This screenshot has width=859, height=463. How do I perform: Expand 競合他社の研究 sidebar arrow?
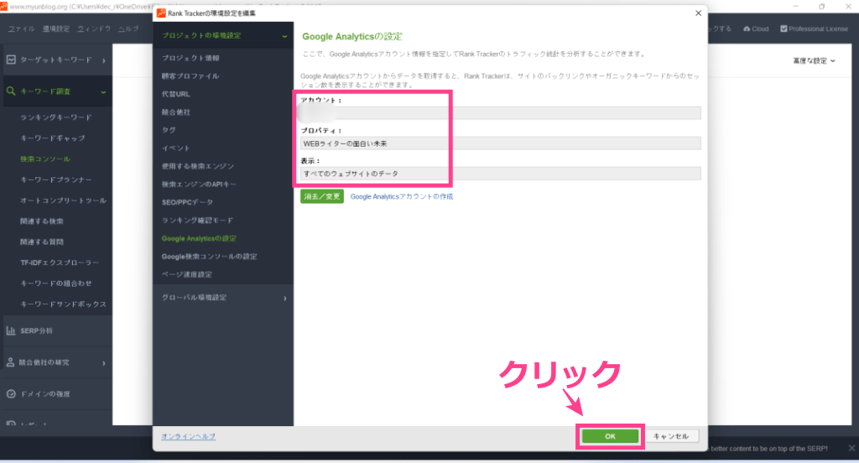(103, 363)
